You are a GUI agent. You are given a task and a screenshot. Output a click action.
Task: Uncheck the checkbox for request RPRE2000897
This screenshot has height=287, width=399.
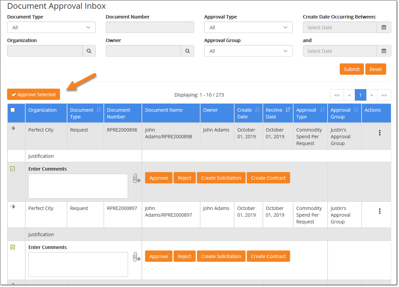(x=13, y=247)
